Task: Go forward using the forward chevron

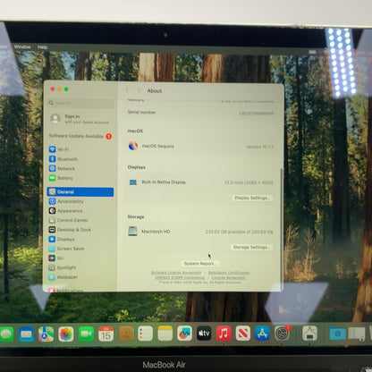Action: 139,90
